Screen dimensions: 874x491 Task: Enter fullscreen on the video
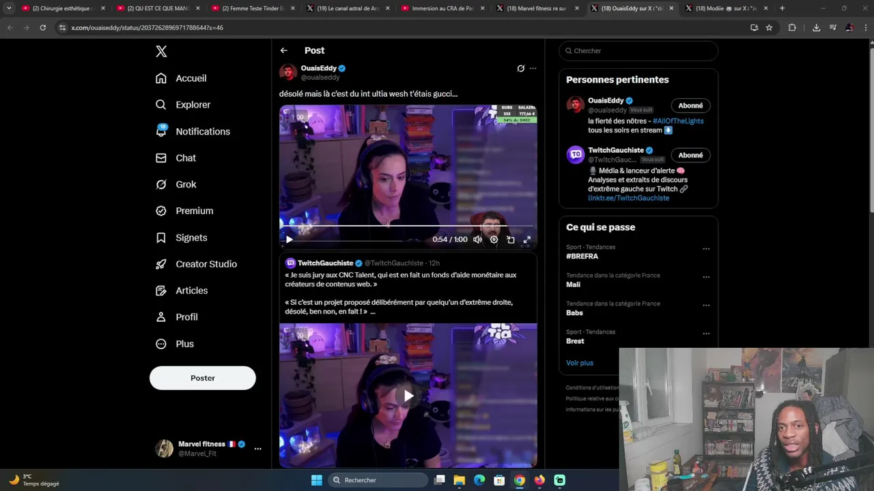[x=526, y=239]
